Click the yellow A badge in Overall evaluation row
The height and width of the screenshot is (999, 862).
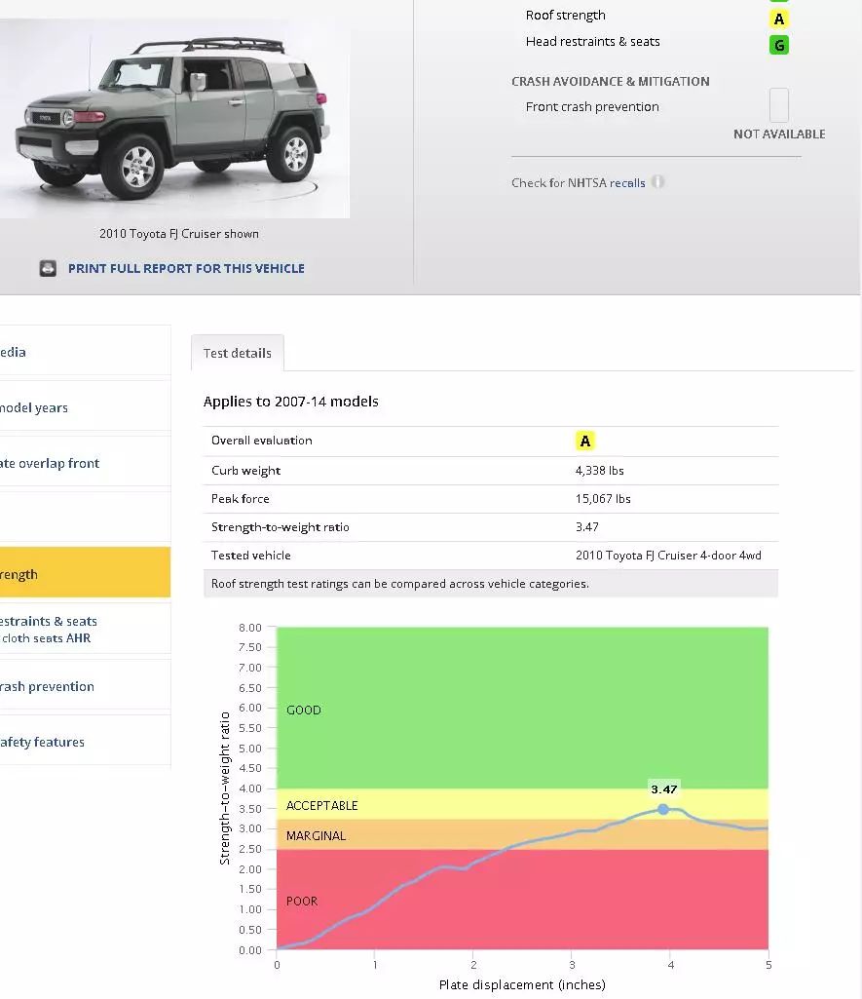pos(584,441)
